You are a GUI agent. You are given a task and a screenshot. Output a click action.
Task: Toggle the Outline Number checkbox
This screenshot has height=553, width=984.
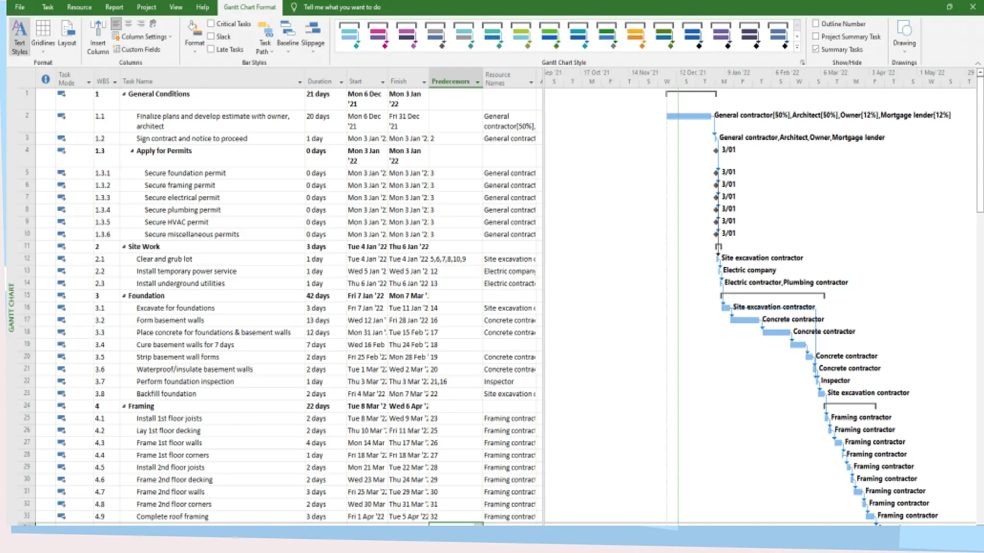[x=816, y=24]
